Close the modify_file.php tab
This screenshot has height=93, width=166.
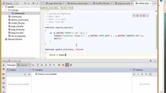pyautogui.click(x=111, y=3)
